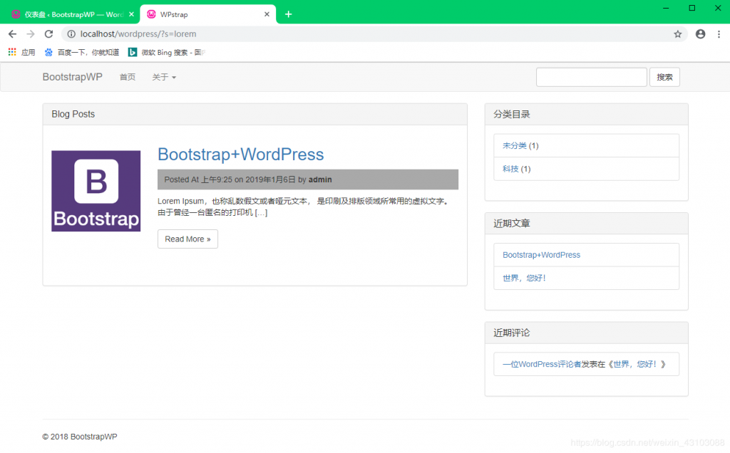Focus the site search text box
Screen dimensions: 730x453
(591, 77)
